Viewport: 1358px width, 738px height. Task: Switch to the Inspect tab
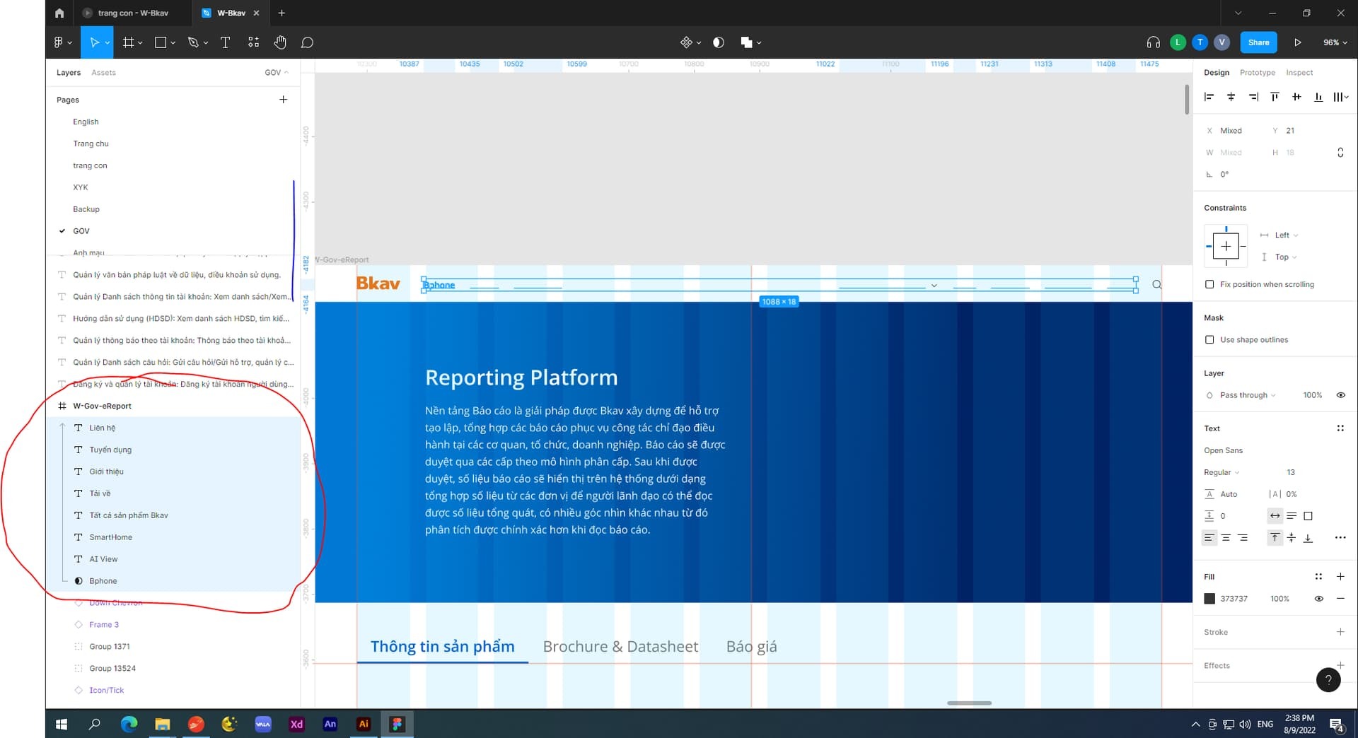(1299, 73)
